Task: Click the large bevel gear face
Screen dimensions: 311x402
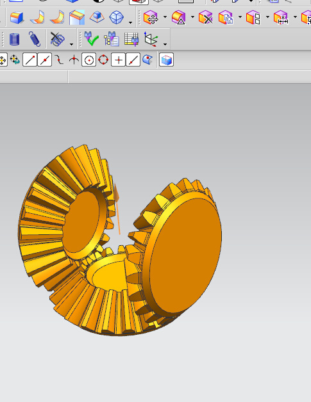Action: [x=185, y=254]
